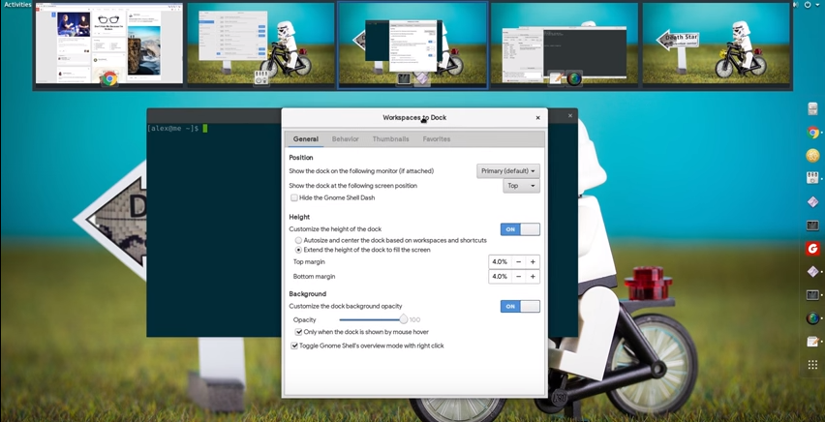Image resolution: width=825 pixels, height=422 pixels.
Task: Open the Primary (default) monitor dropdown
Action: coord(507,170)
